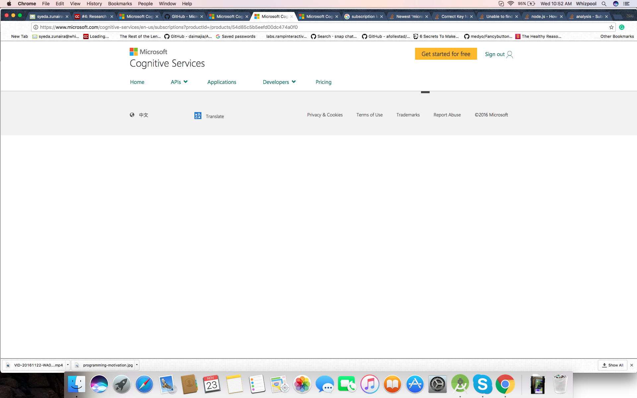Open Trademarks footer link
637x398 pixels.
coord(408,115)
